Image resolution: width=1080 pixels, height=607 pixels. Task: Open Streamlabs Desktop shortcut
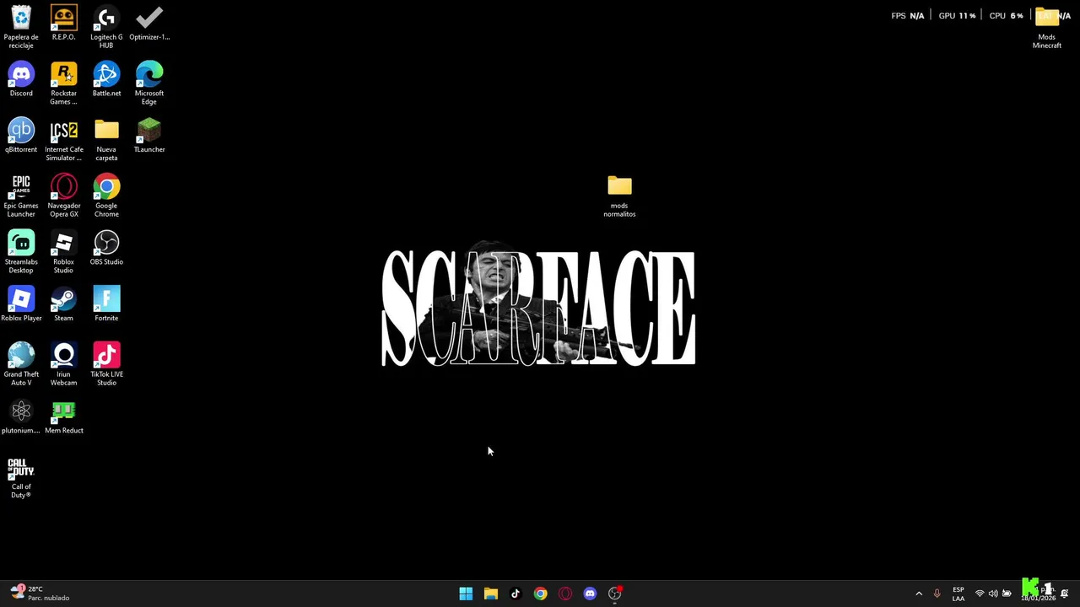click(21, 252)
